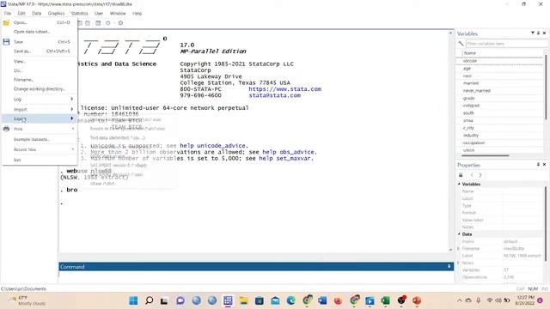
Task: Open the Edit menu
Action: (x=21, y=14)
